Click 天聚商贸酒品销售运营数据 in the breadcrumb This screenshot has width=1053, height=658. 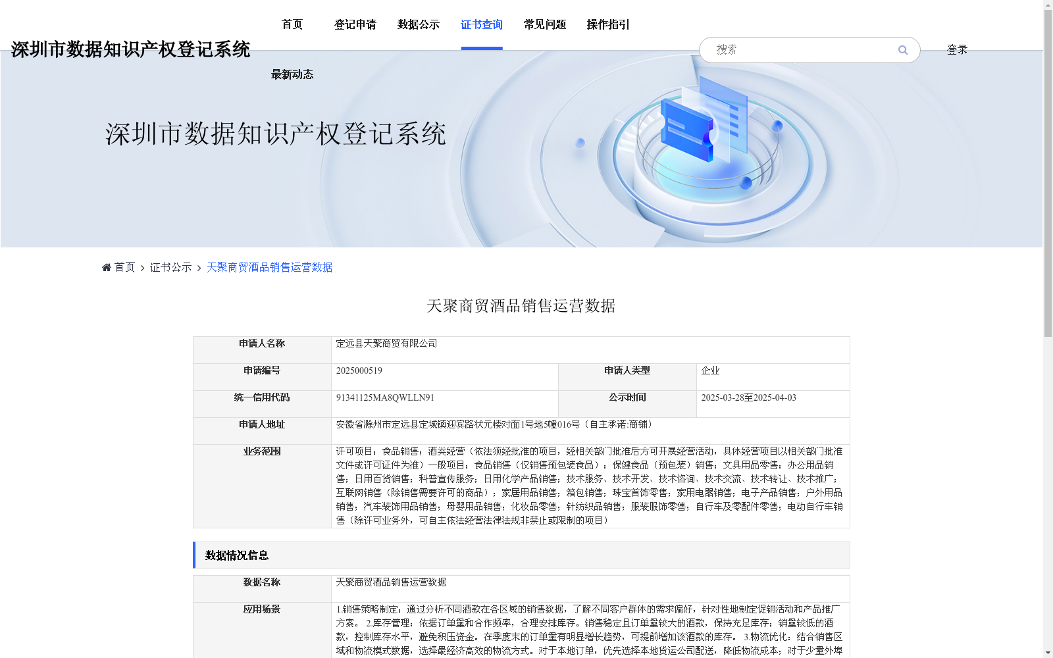[269, 267]
